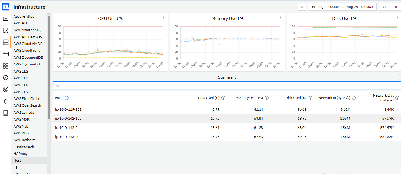The width and height of the screenshot is (401, 174).
Task: Open the log search icon in left rail
Action: [x=6, y=30]
